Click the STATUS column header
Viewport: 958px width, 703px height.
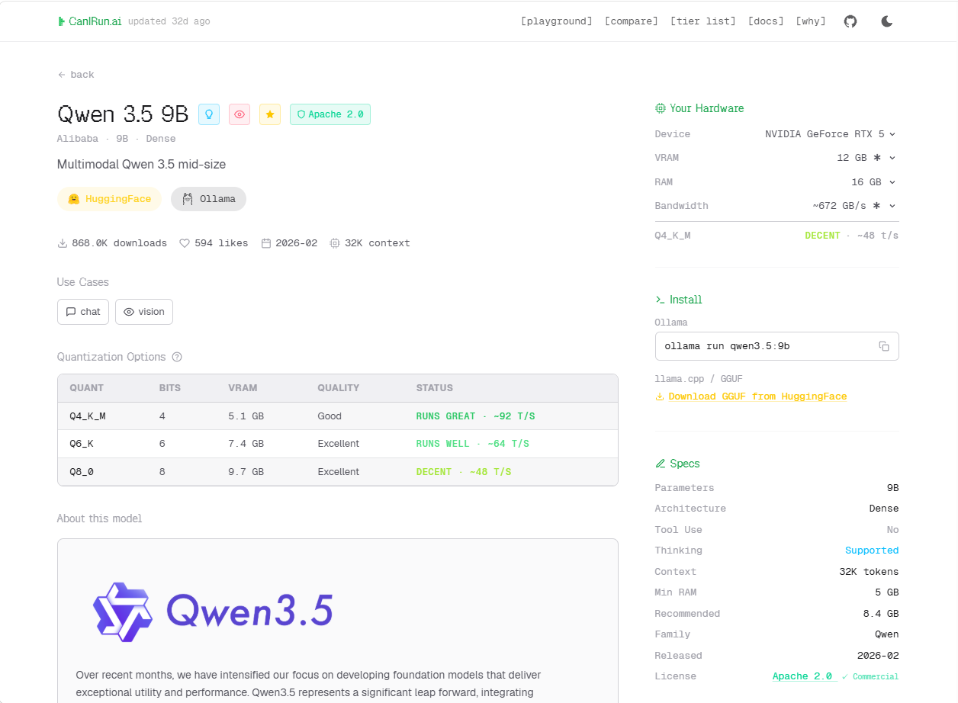[x=435, y=388]
